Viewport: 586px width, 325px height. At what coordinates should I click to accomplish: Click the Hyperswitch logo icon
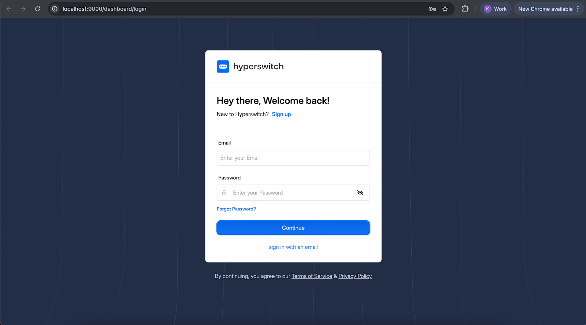click(223, 67)
